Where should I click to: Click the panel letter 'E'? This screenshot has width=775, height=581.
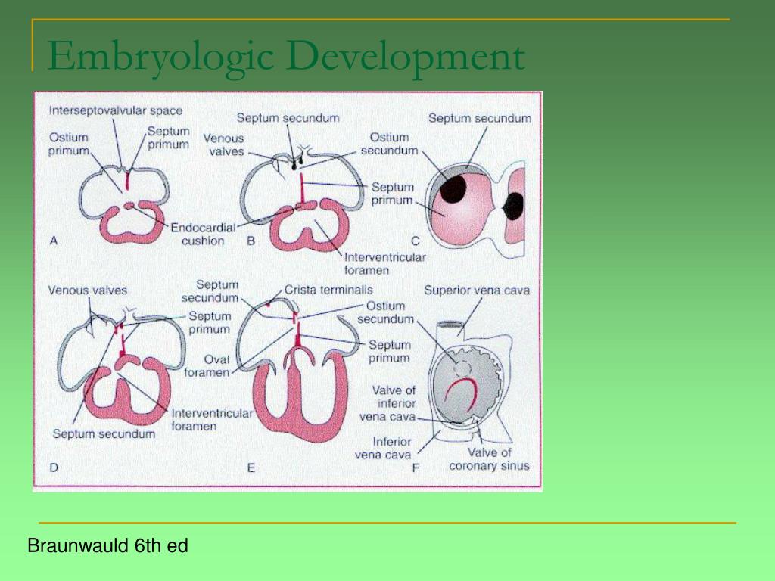pyautogui.click(x=251, y=468)
